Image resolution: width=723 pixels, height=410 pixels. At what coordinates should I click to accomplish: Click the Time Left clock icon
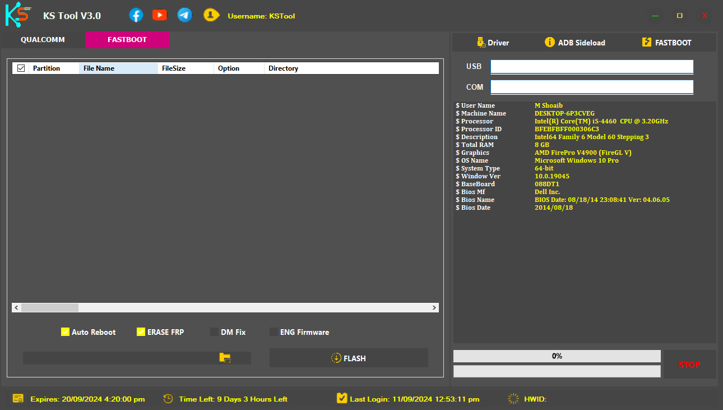tap(168, 399)
